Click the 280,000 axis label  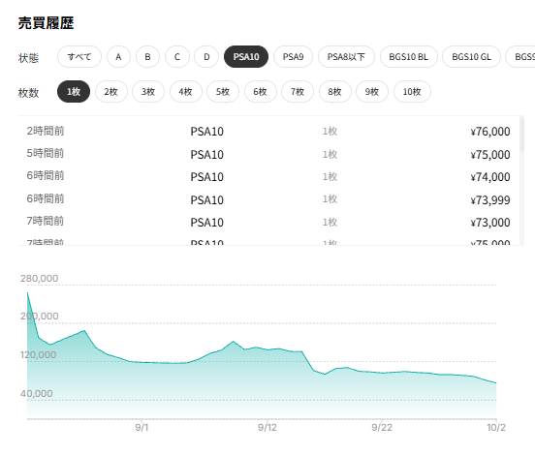click(39, 279)
